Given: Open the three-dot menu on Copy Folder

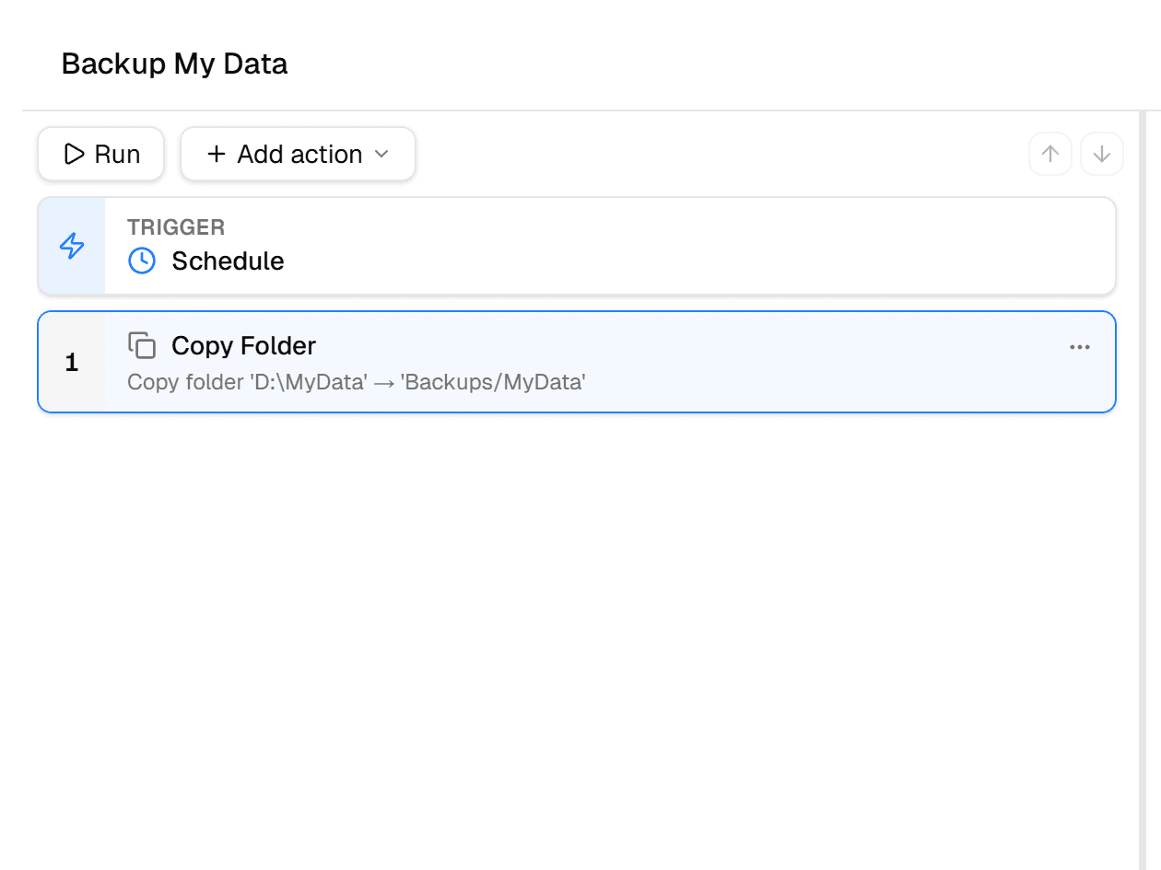Looking at the screenshot, I should coord(1080,347).
